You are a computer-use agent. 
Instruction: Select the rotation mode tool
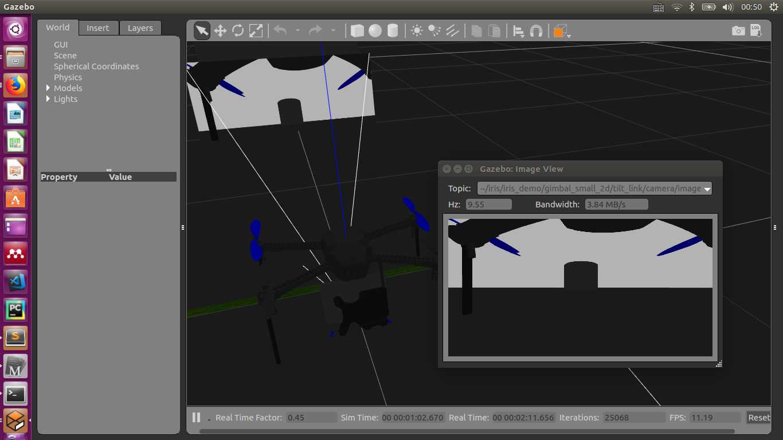point(238,31)
